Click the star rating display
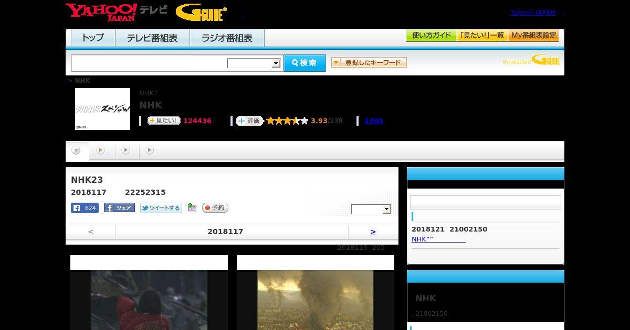 tap(287, 121)
